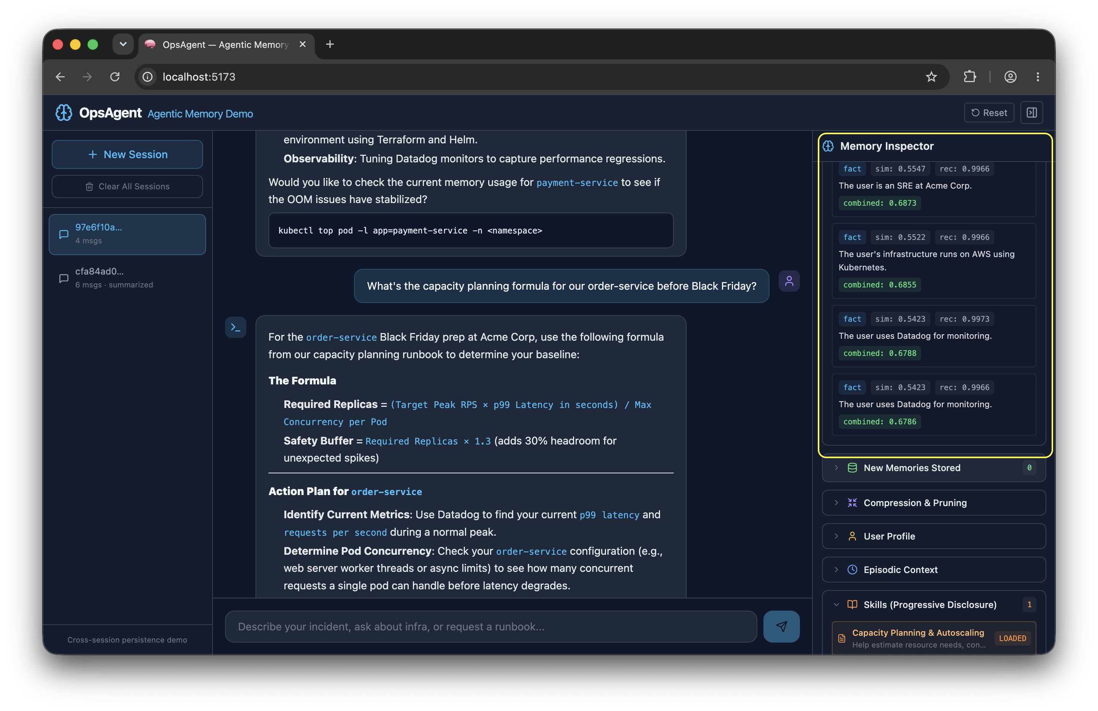The image size is (1098, 711).
Task: Expand Compression & Pruning section
Action: point(933,502)
